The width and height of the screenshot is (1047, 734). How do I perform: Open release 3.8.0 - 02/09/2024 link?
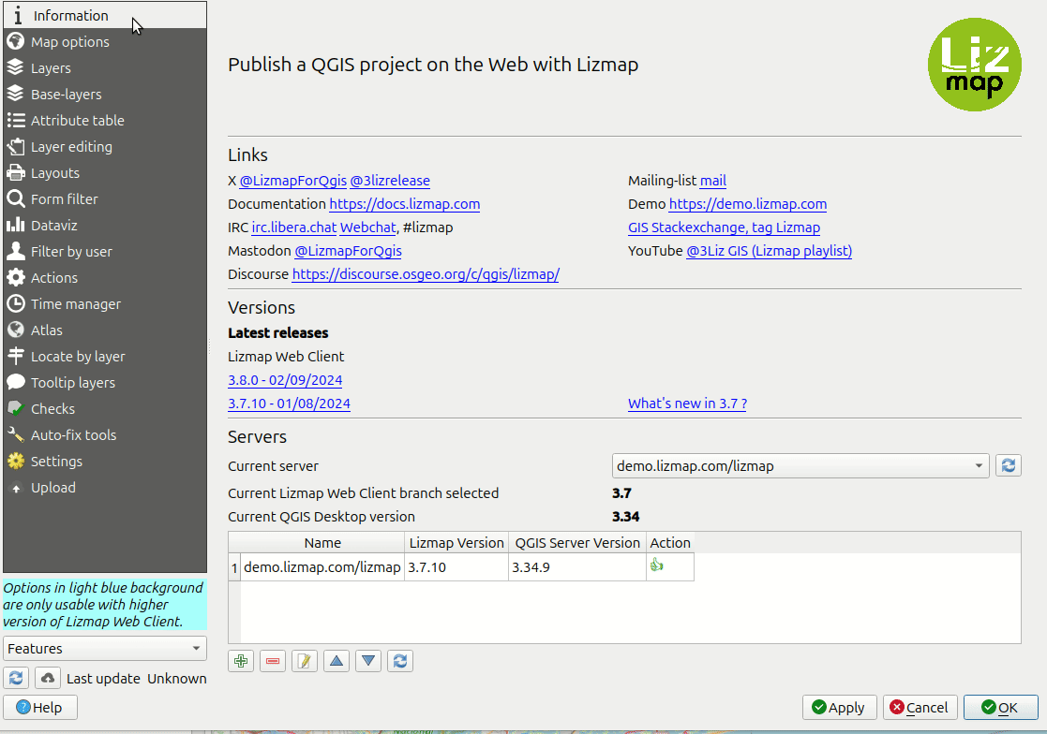click(x=285, y=380)
